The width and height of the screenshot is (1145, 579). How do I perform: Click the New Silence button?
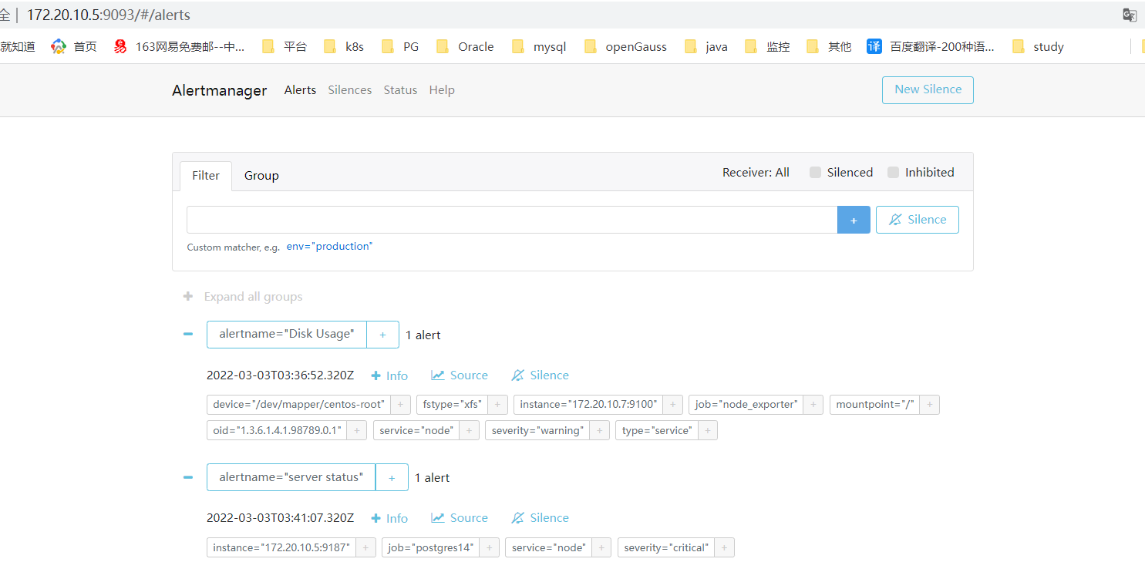(927, 89)
